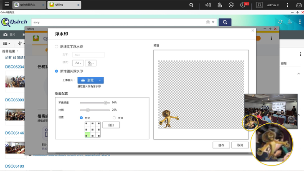Click the search magnifier button in Qsirch
304x171 pixels.
225,22
